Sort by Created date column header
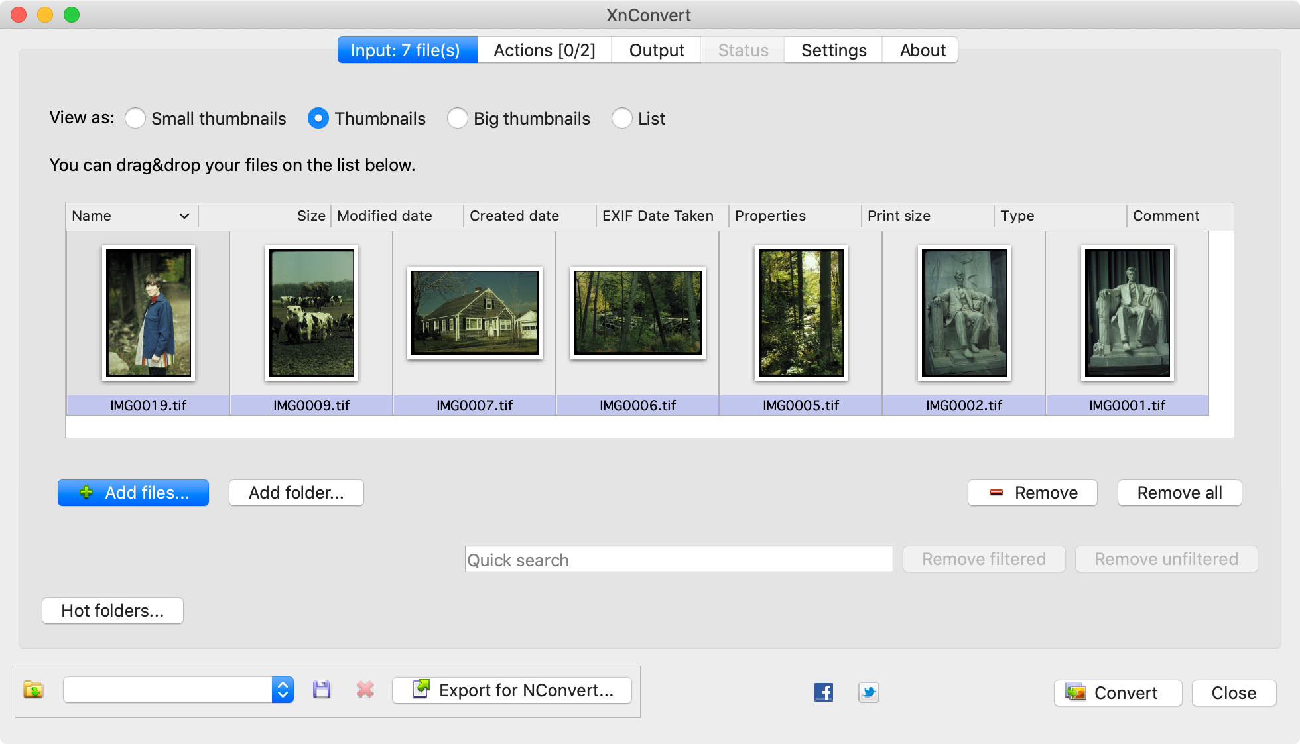 pos(530,216)
